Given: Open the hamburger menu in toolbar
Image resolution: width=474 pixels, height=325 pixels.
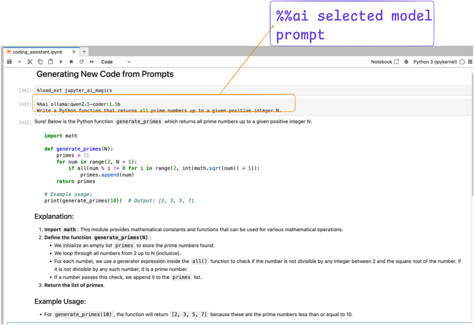Looking at the screenshot, I should [470, 62].
